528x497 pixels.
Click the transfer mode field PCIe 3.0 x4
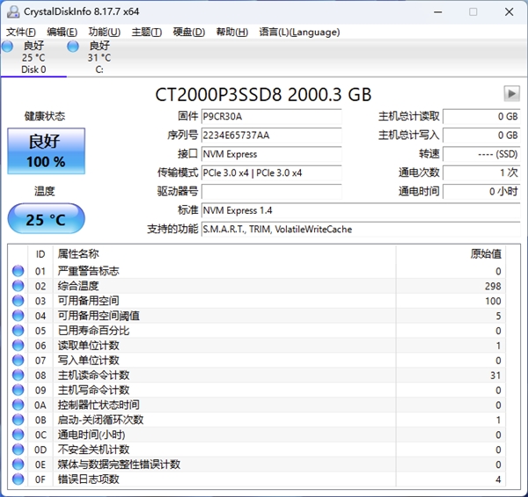[x=271, y=173]
